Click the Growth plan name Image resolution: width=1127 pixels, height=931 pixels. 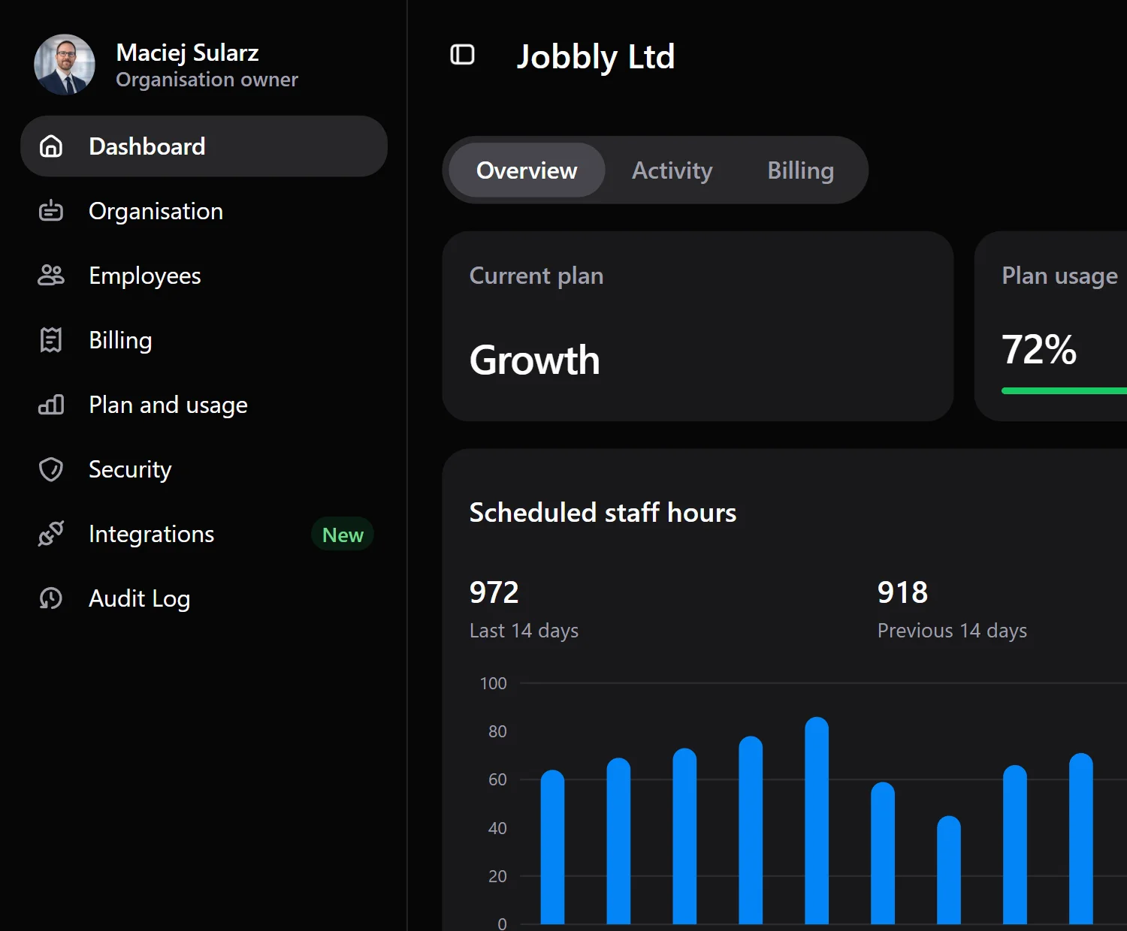pyautogui.click(x=535, y=360)
